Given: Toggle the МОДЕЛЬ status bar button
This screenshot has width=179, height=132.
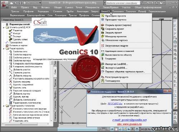Looking at the screenshot, I should pyautogui.click(x=146, y=129).
